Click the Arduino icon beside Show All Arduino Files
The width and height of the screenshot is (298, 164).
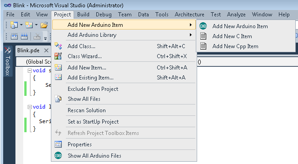pyautogui.click(x=58, y=156)
